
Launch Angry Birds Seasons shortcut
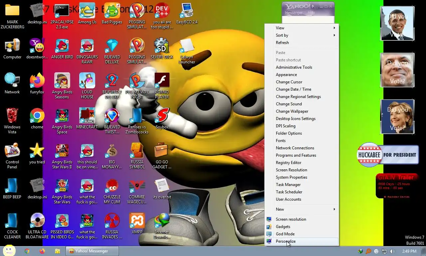62,86
